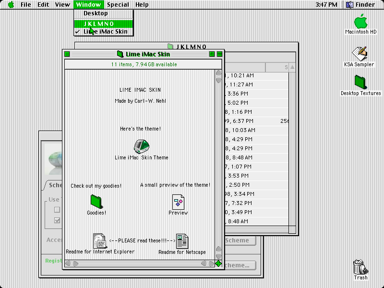Image resolution: width=384 pixels, height=288 pixels.
Task: Click the PLEASE read these!!! text
Action: pyautogui.click(x=142, y=241)
